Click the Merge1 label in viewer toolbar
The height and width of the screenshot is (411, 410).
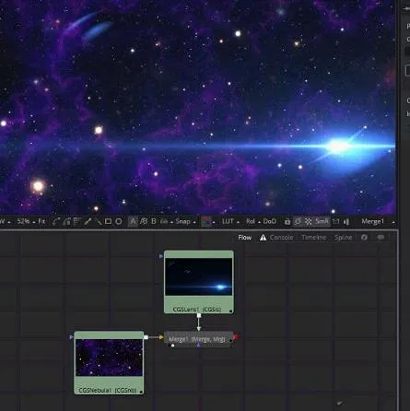(373, 221)
